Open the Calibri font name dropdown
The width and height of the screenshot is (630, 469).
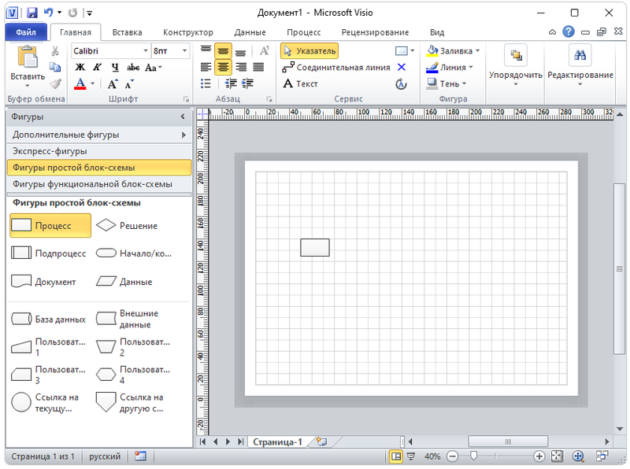pos(143,50)
